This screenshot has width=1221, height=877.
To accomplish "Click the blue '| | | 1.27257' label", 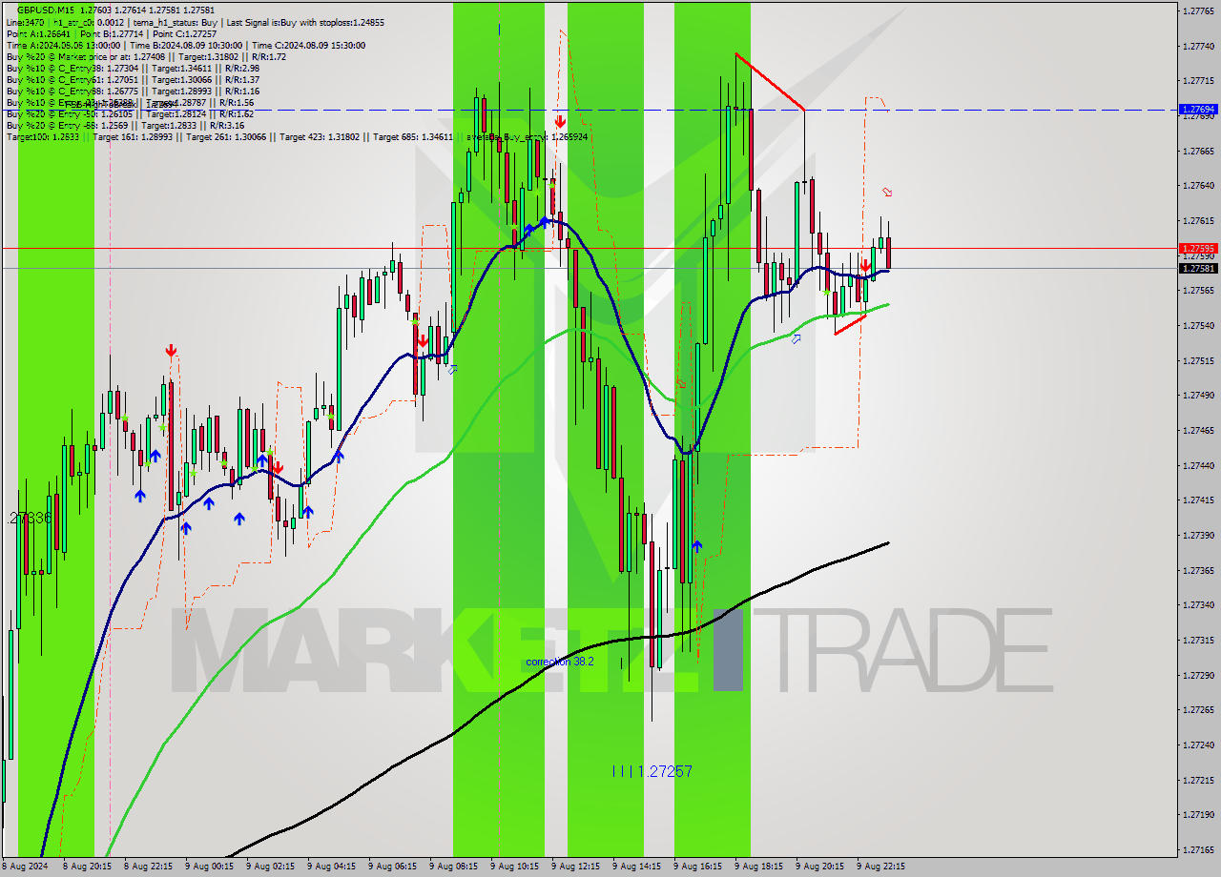I will point(652,770).
